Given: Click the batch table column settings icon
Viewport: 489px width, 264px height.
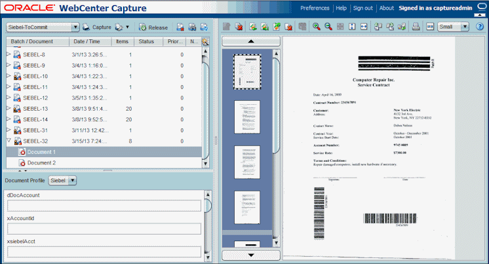Looking at the screenshot, I should tap(205, 41).
